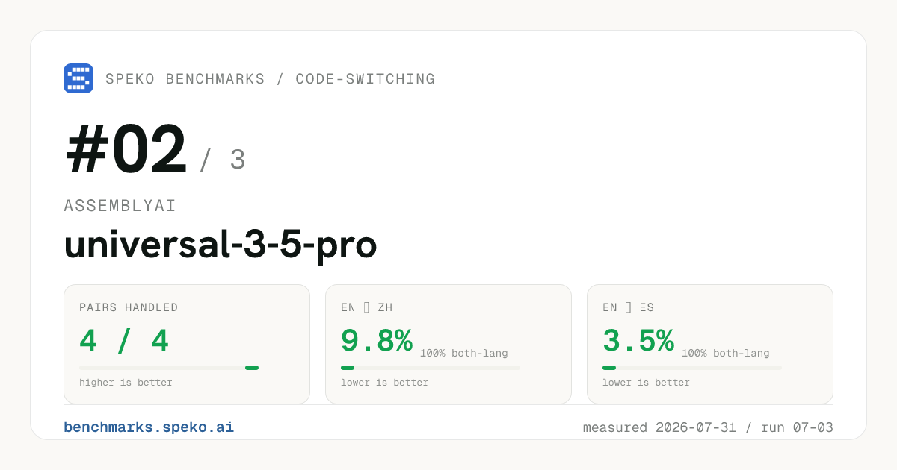Click the 3.5% error rate value

638,342
